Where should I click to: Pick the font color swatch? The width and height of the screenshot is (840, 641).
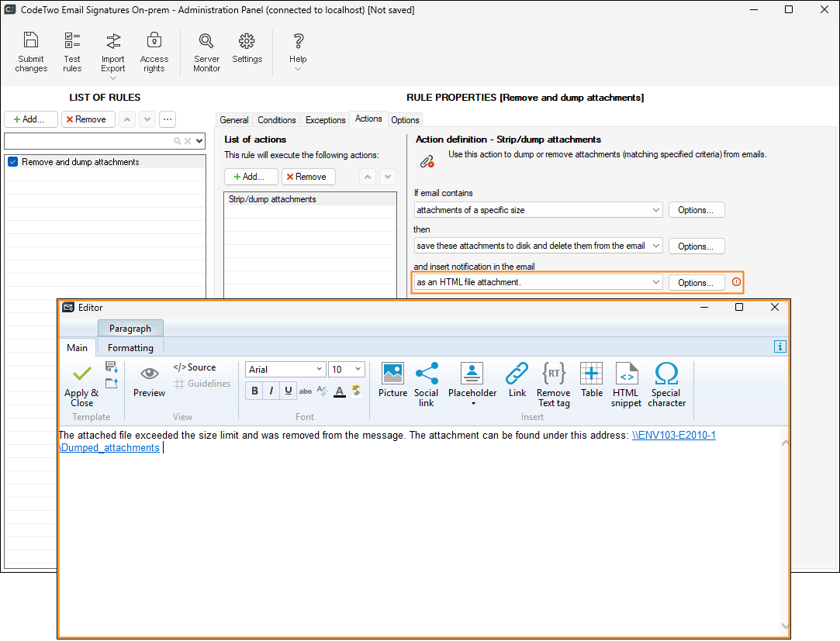[339, 391]
